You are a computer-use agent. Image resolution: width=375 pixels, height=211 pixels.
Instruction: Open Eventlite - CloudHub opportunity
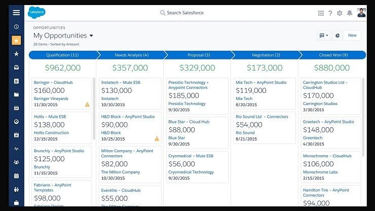[x=121, y=190]
